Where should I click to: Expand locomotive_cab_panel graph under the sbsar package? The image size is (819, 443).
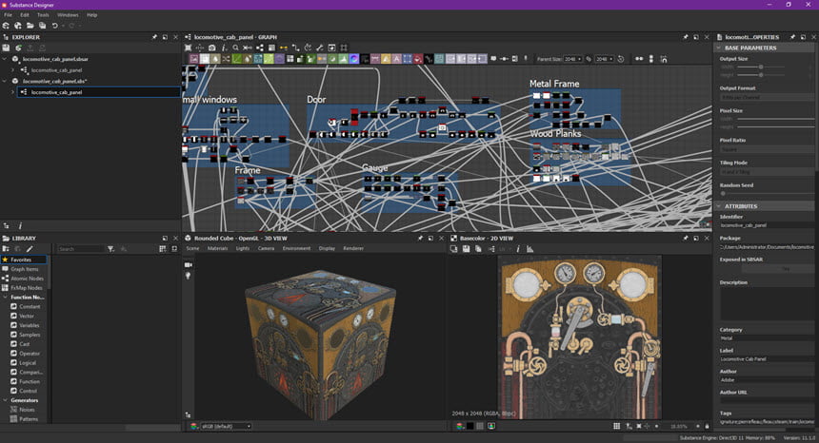click(x=13, y=69)
